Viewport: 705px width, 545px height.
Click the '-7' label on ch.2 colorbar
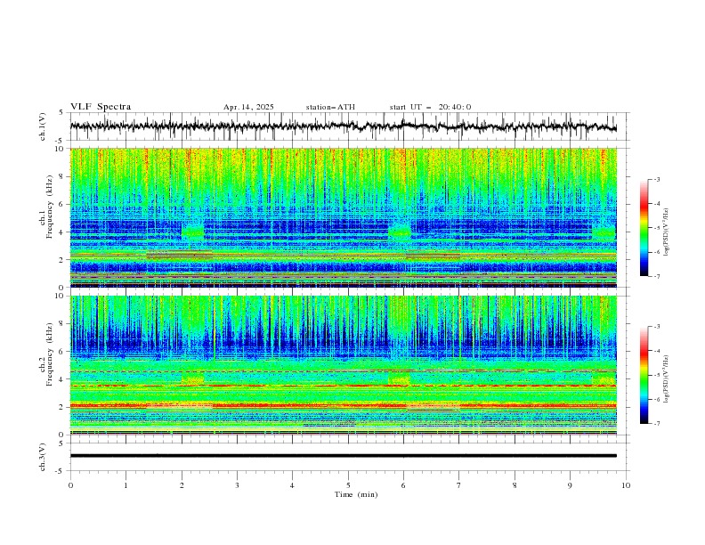click(656, 423)
